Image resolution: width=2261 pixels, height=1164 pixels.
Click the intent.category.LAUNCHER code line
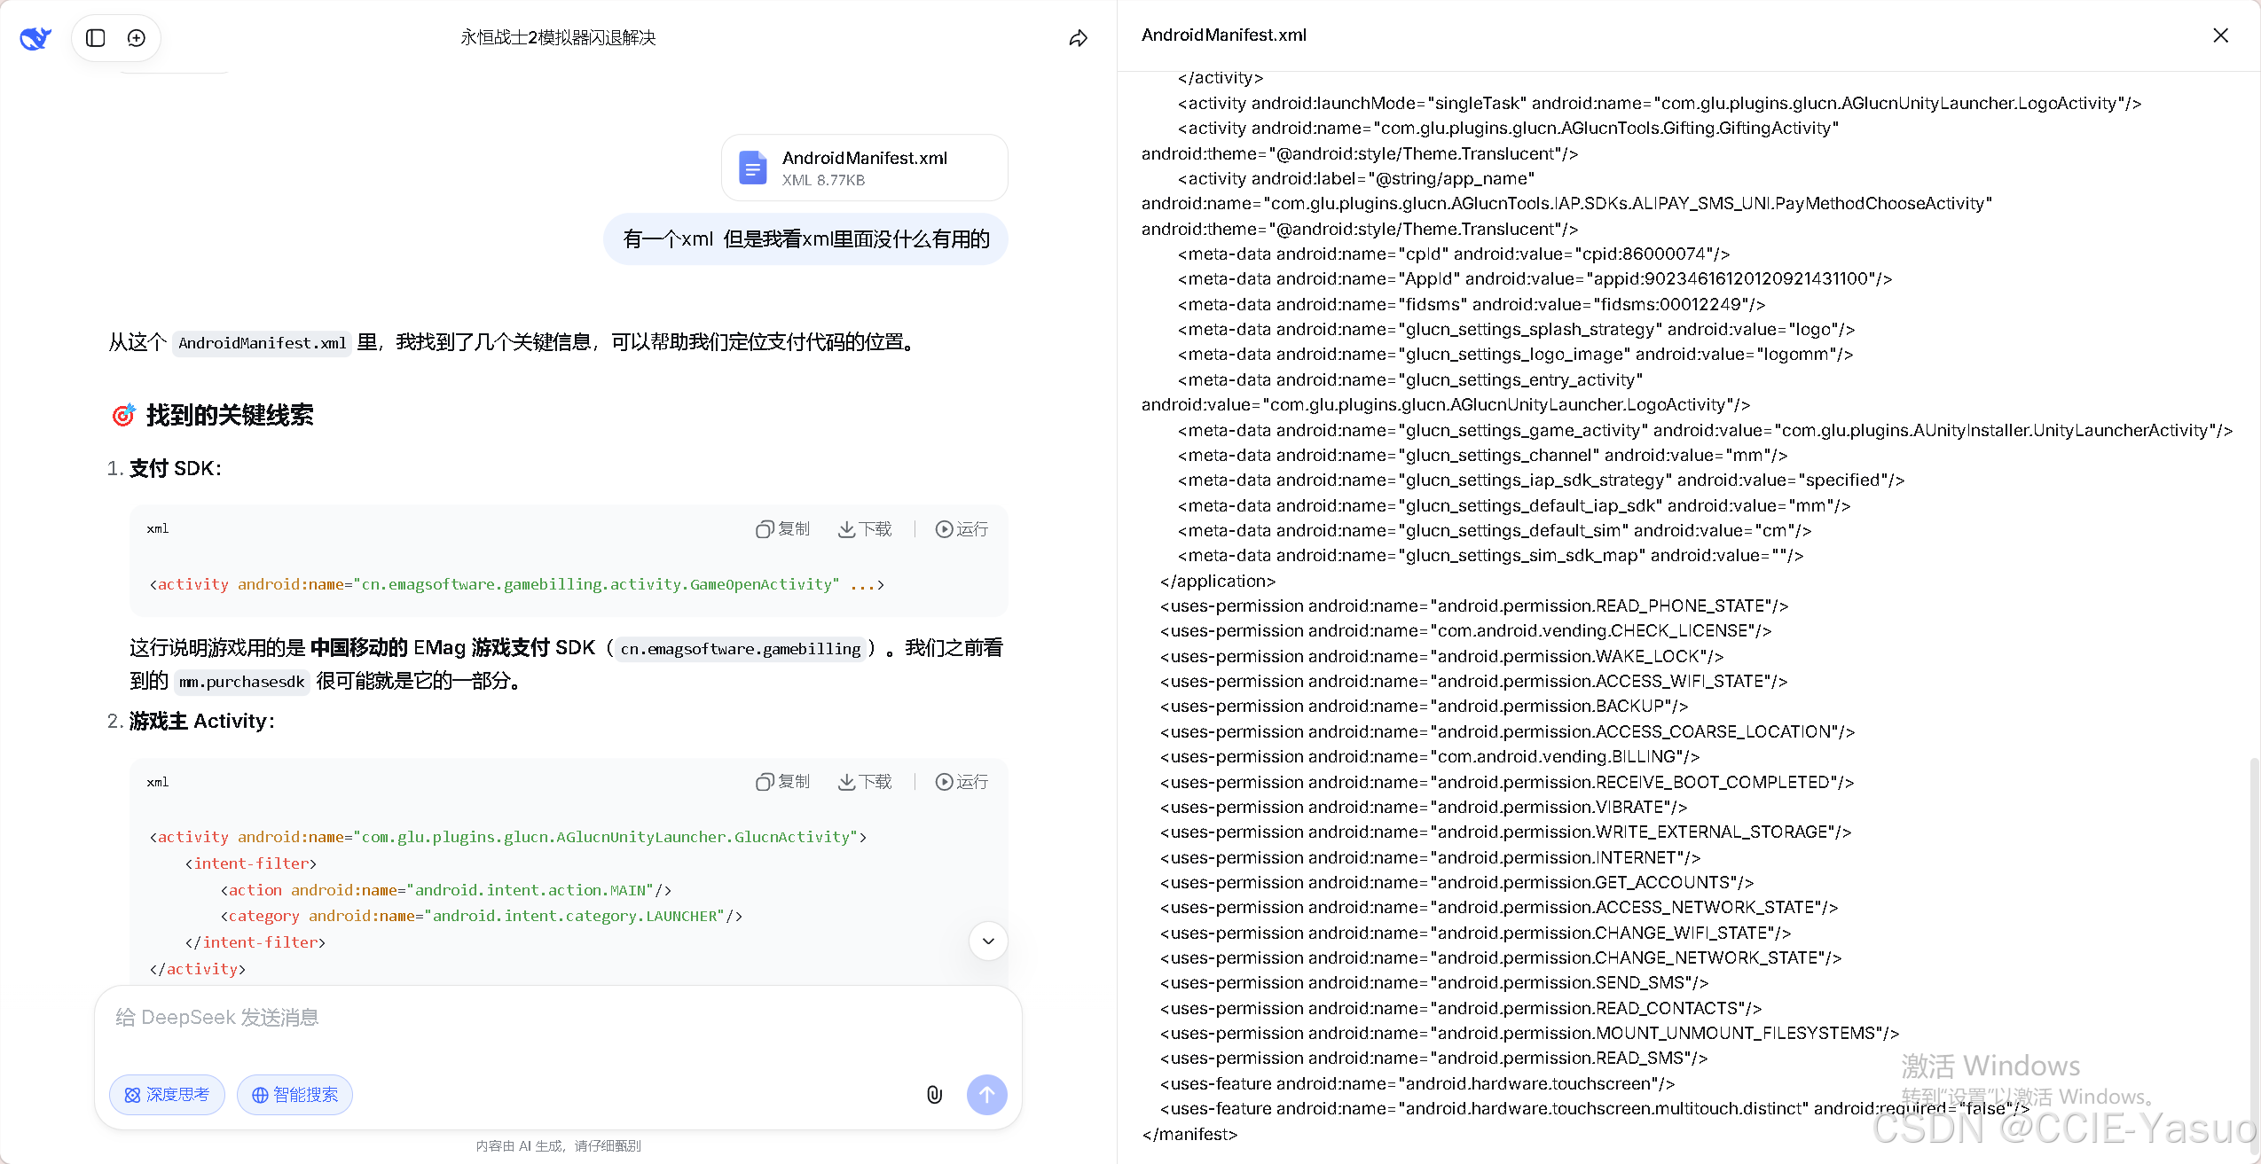(482, 917)
